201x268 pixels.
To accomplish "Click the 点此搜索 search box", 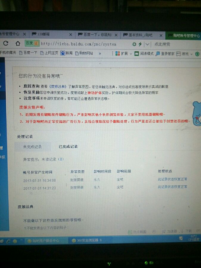I will (x=162, y=44).
